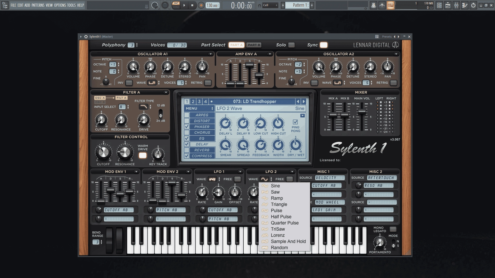
Task: Click the MENU button on the LCD display
Action: point(199,109)
